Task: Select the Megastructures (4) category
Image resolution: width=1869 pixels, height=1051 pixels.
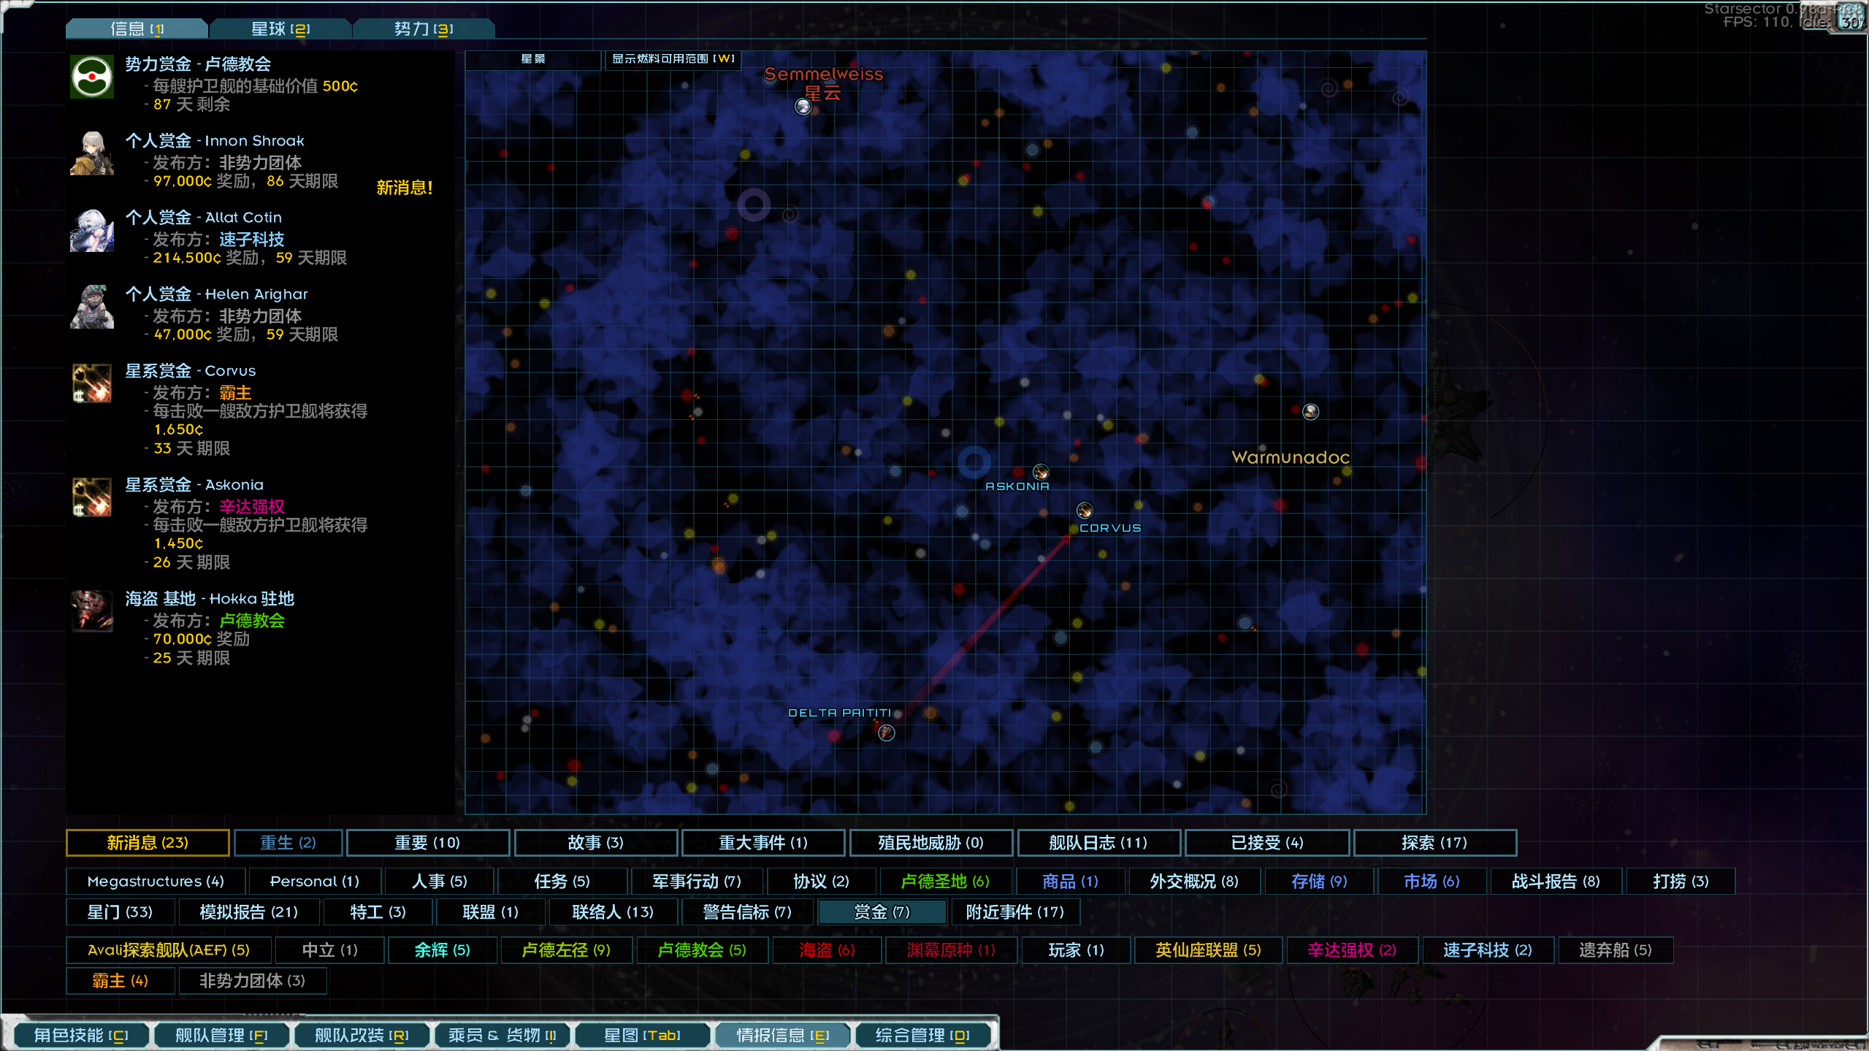Action: click(x=155, y=882)
